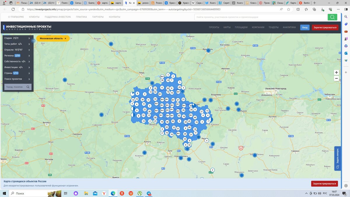
Task: Open the Outlook icon in Edge sidebar
Action: click(x=346, y=53)
